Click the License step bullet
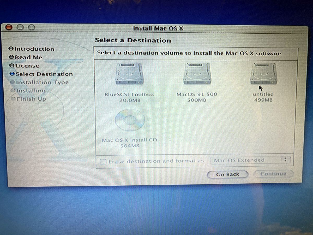The image size is (313, 235). [x=12, y=66]
